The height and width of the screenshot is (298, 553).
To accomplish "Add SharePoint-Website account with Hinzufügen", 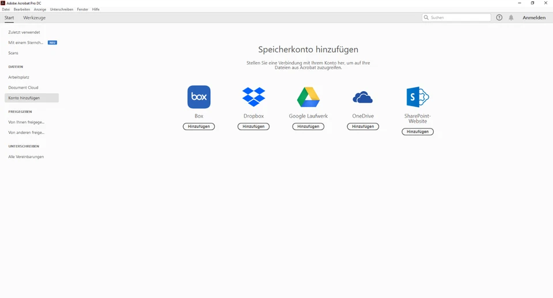I will [418, 131].
